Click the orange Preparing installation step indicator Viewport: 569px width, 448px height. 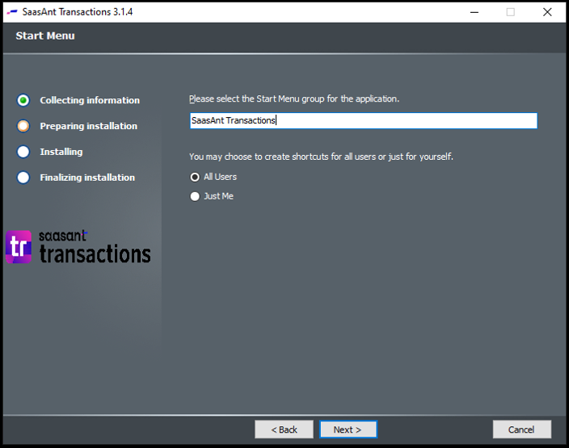coord(23,126)
